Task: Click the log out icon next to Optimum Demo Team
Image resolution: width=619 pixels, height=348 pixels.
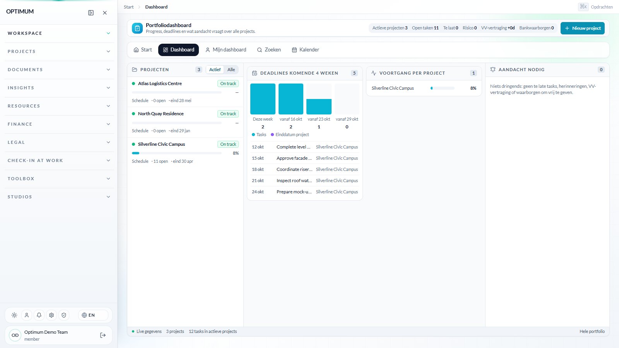Action: point(103,335)
